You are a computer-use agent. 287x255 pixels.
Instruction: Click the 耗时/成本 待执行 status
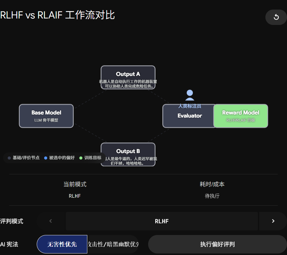click(x=212, y=196)
